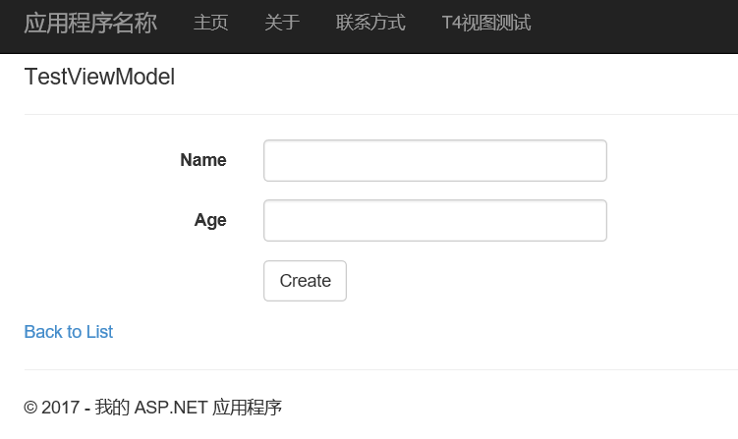The width and height of the screenshot is (738, 439).
Task: Click the bold Age field label
Action: 210,220
